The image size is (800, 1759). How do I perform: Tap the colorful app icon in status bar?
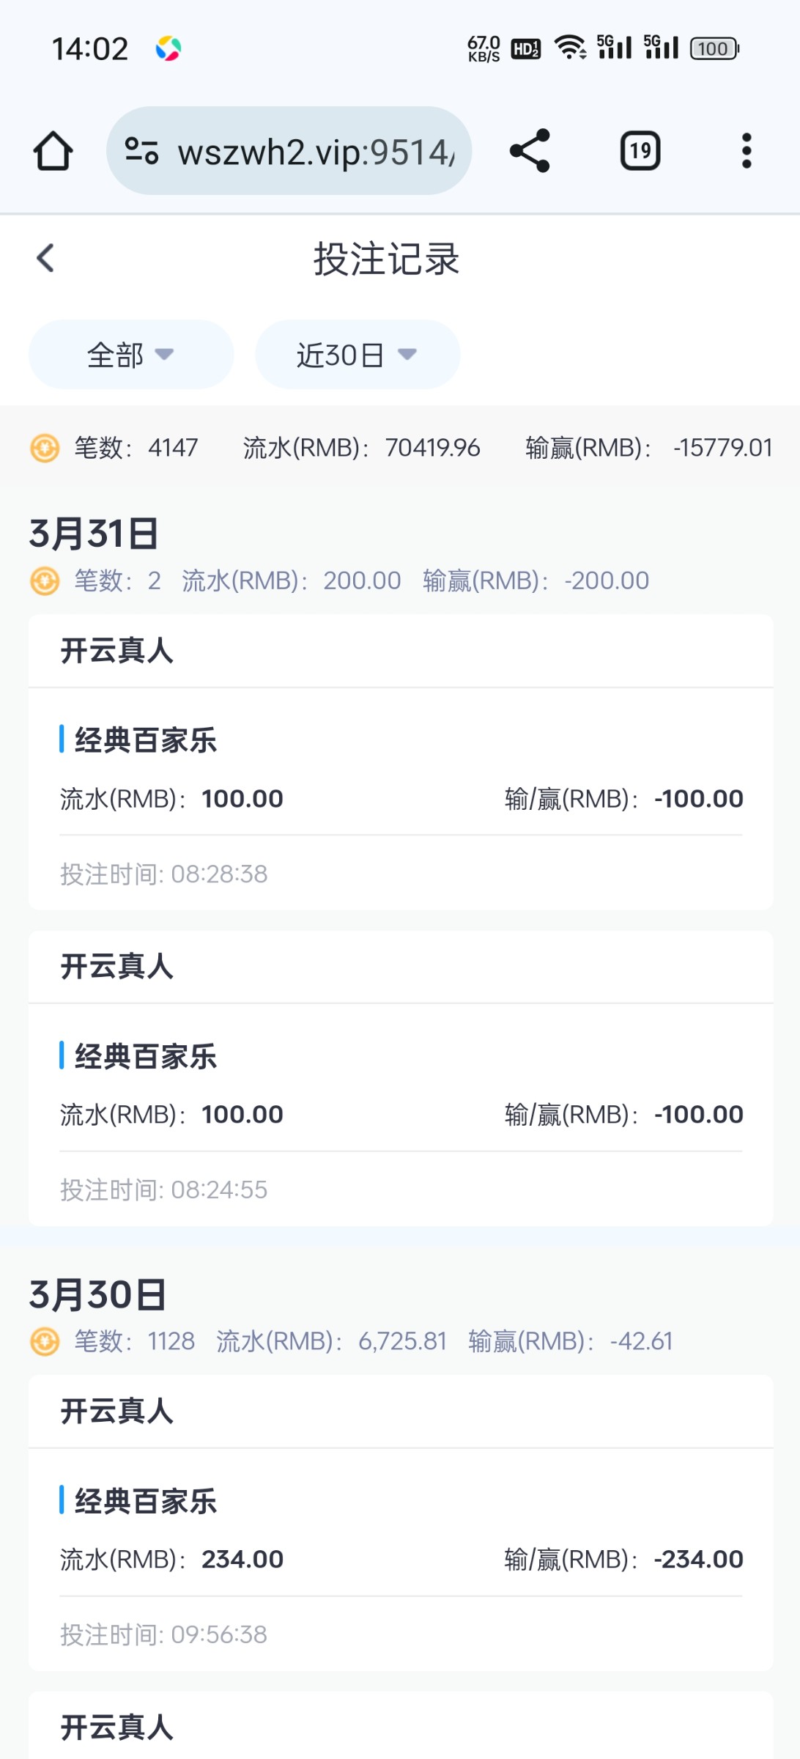(168, 49)
